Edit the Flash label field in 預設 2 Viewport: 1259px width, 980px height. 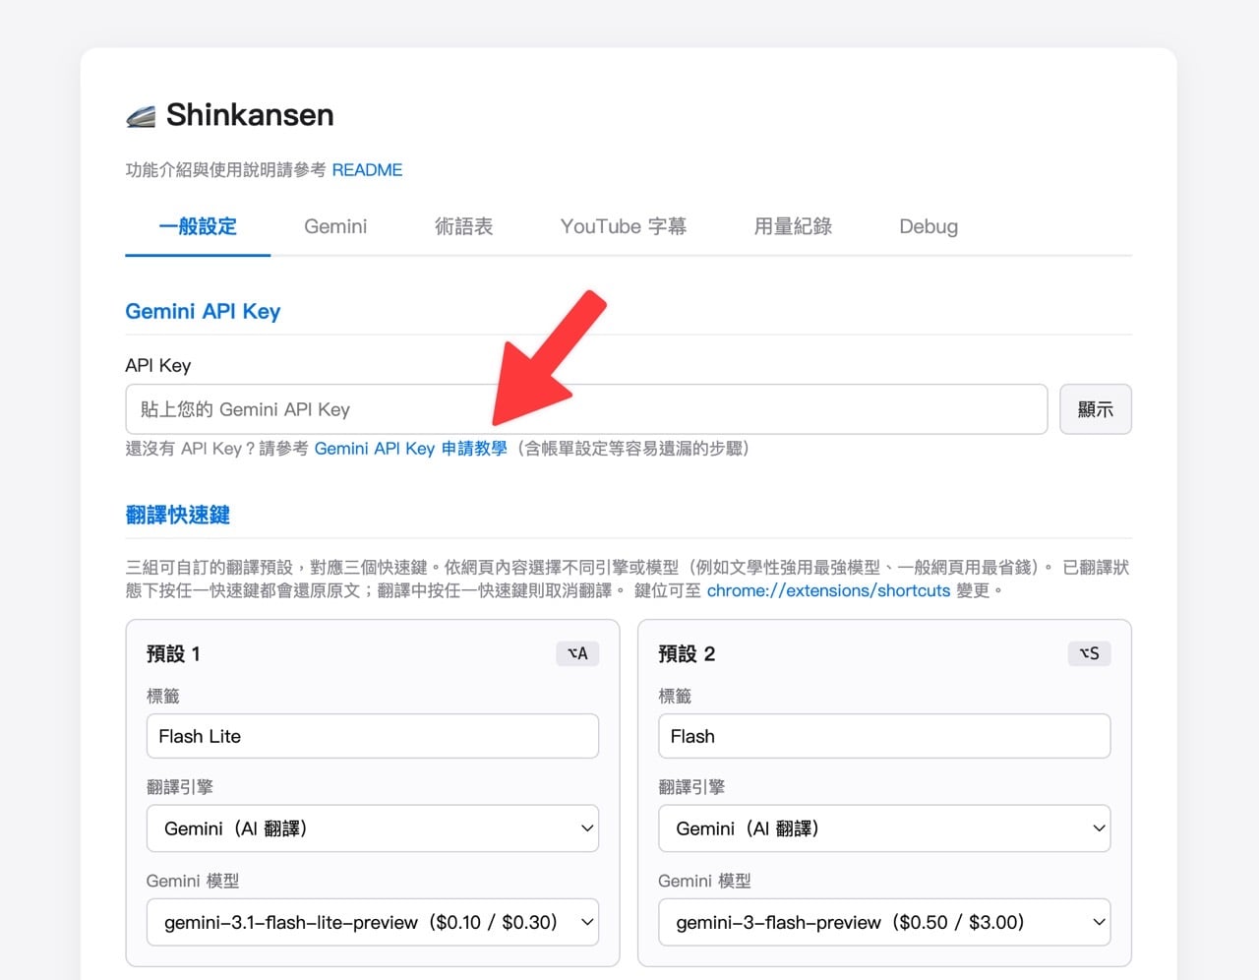pos(883,736)
